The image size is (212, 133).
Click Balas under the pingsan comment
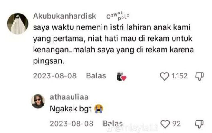[96, 76]
